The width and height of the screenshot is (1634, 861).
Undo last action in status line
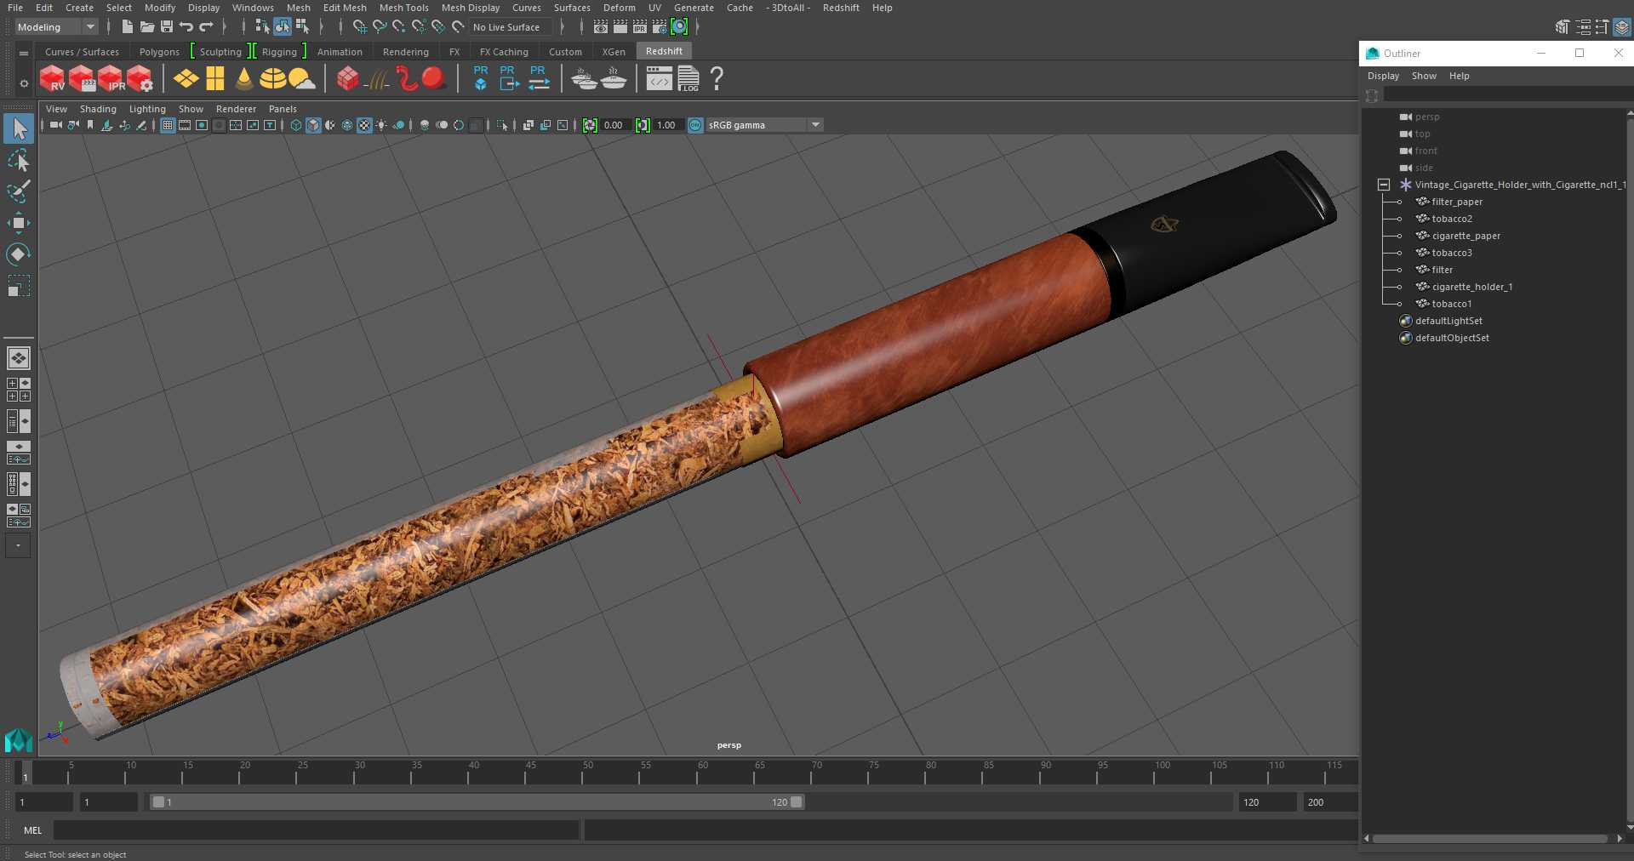tap(186, 27)
